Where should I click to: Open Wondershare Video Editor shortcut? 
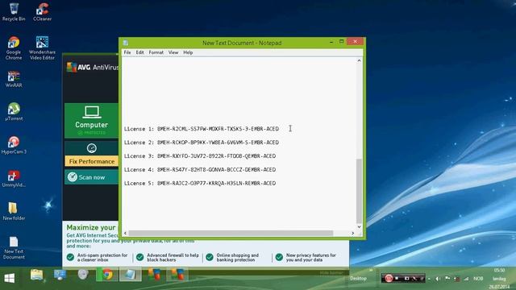(42, 48)
